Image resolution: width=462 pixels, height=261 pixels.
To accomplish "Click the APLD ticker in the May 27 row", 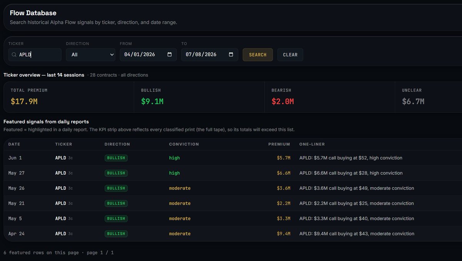I will click(x=61, y=173).
